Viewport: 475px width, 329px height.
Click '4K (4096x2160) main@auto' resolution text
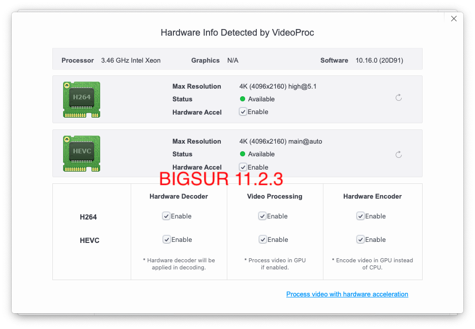pos(281,141)
